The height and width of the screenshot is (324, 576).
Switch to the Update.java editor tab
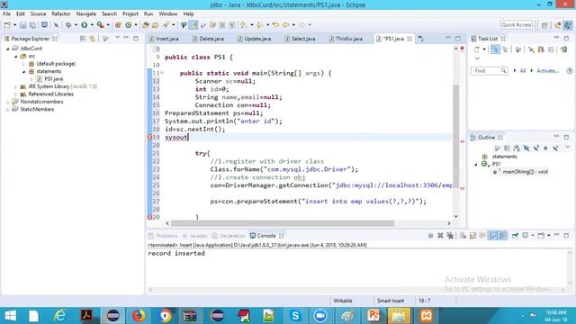(254, 39)
